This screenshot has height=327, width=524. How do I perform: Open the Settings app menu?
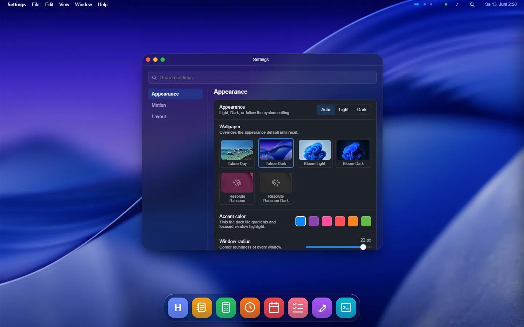[17, 4]
